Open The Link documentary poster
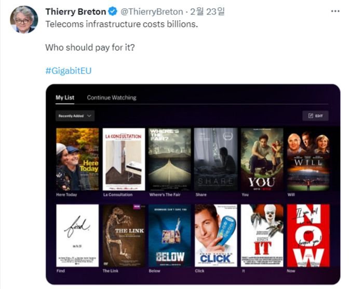Viewport: 350px width, 289px height. point(124,236)
